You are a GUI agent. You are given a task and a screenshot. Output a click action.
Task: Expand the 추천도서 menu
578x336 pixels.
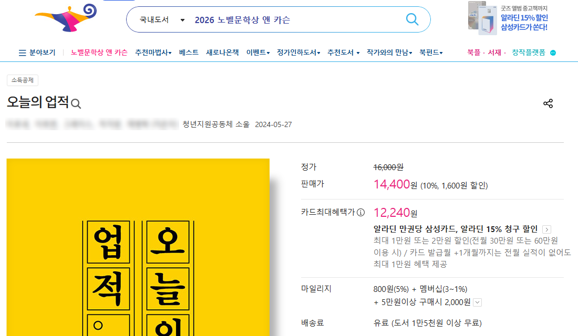pyautogui.click(x=343, y=52)
